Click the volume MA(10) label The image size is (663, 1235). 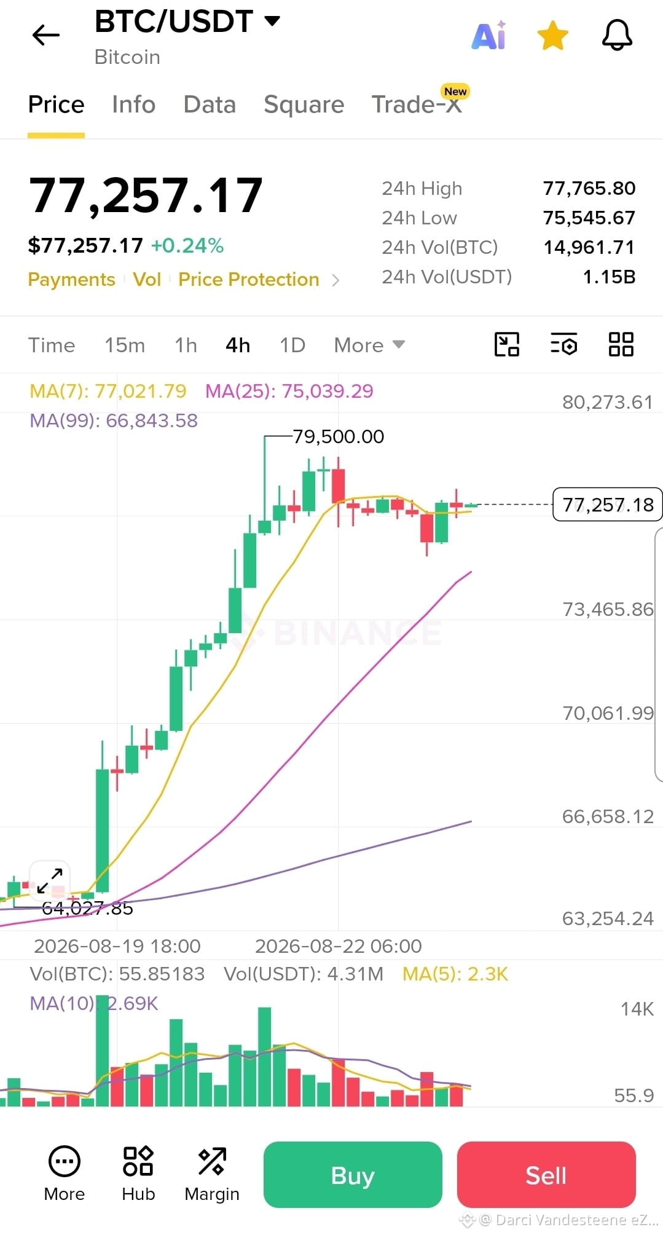93,1003
